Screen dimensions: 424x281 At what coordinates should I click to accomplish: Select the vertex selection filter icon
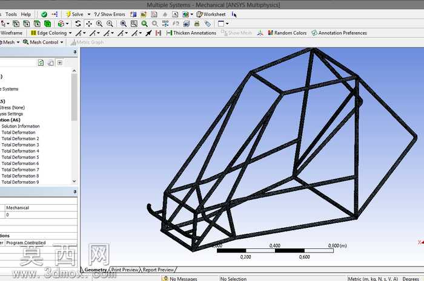(x=16, y=24)
